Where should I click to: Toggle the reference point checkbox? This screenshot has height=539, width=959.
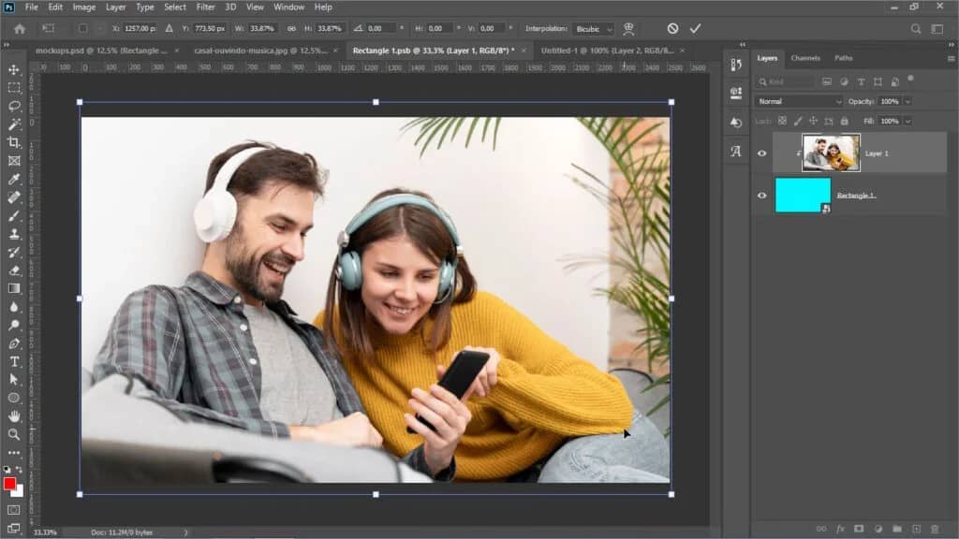point(82,29)
